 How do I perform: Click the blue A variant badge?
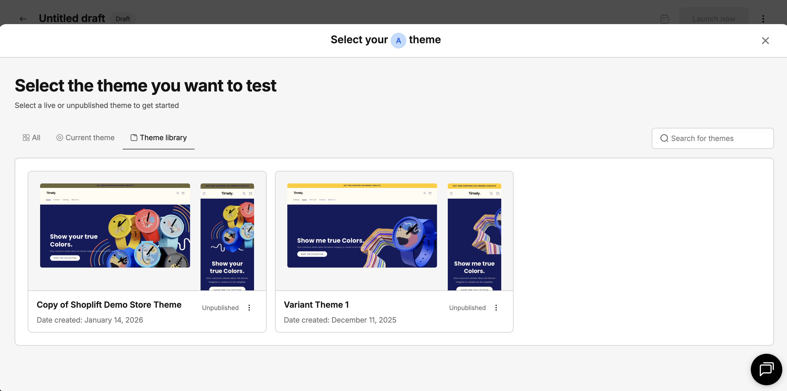pyautogui.click(x=398, y=40)
